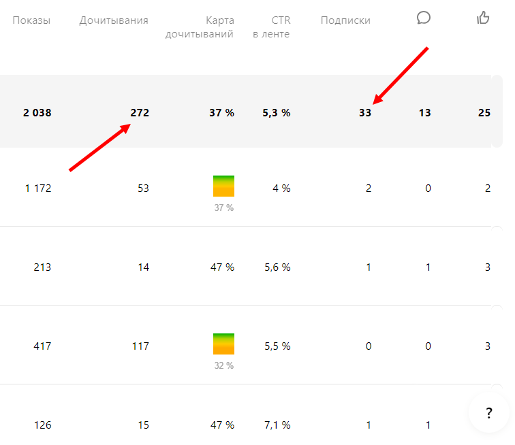Select the row with 126 impressions
This screenshot has height=445, width=515.
(42, 425)
